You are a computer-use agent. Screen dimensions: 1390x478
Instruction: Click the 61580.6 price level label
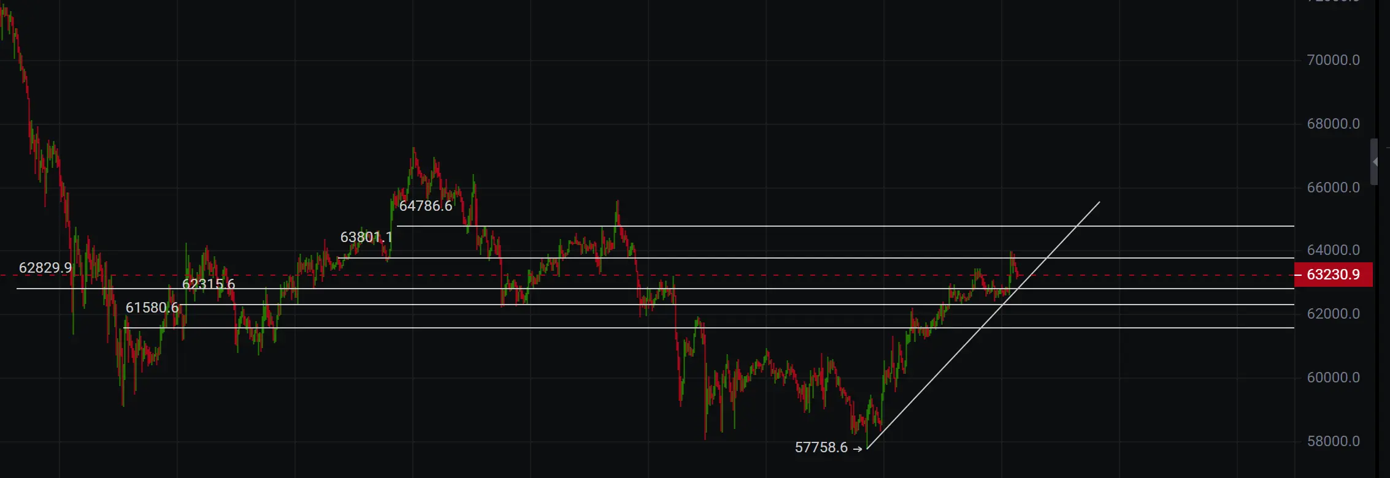[152, 308]
